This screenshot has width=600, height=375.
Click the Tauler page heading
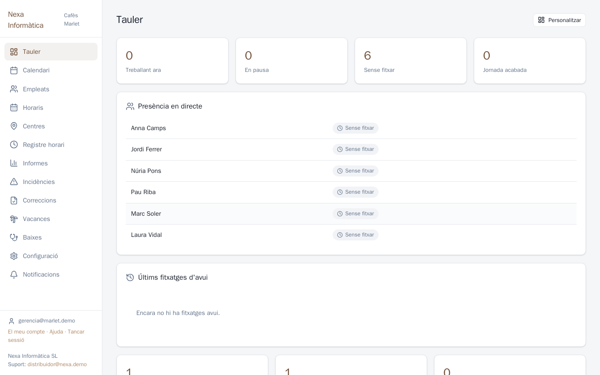tap(130, 20)
